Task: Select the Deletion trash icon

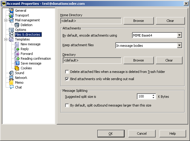Action: 17,25
